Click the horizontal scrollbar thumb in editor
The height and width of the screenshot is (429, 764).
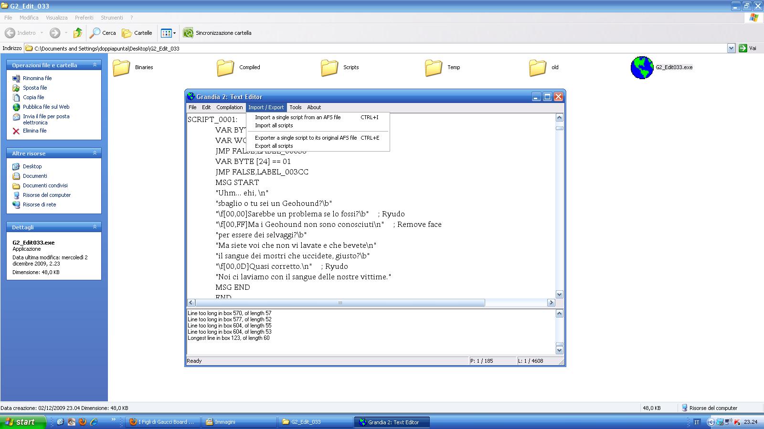pyautogui.click(x=340, y=303)
